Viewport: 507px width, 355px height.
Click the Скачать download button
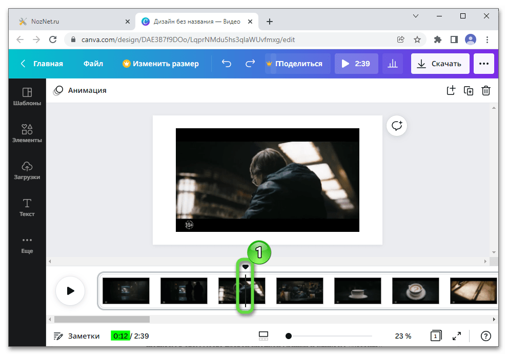click(x=440, y=64)
